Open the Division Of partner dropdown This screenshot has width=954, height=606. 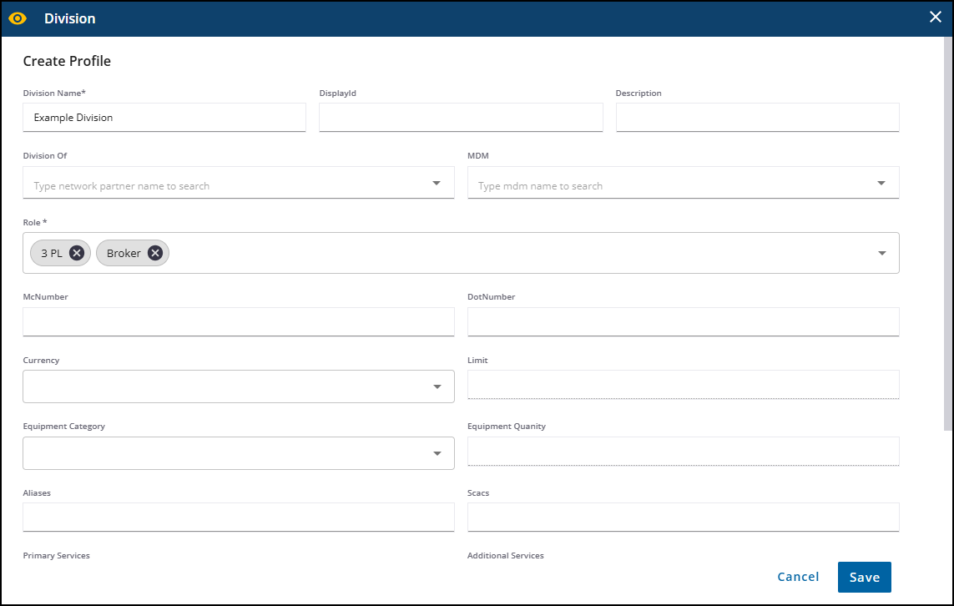pyautogui.click(x=437, y=182)
